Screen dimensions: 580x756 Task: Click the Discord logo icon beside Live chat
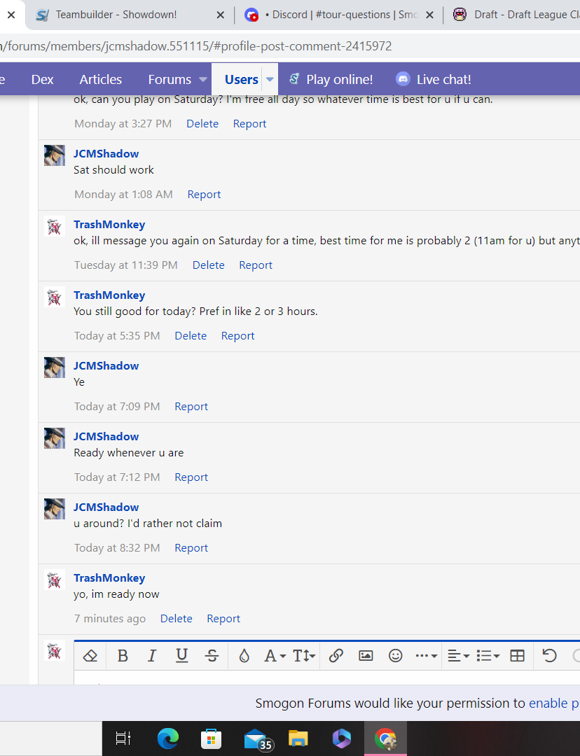403,79
